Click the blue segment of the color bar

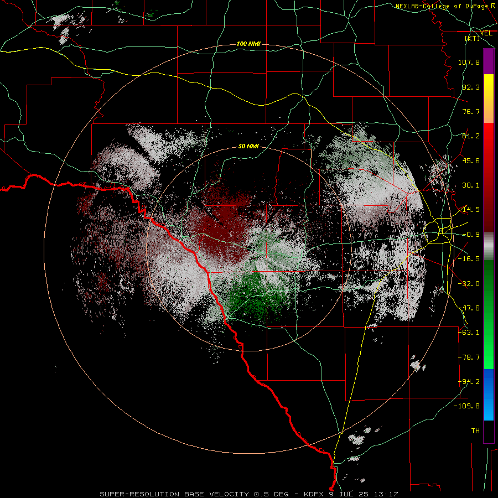click(x=489, y=395)
